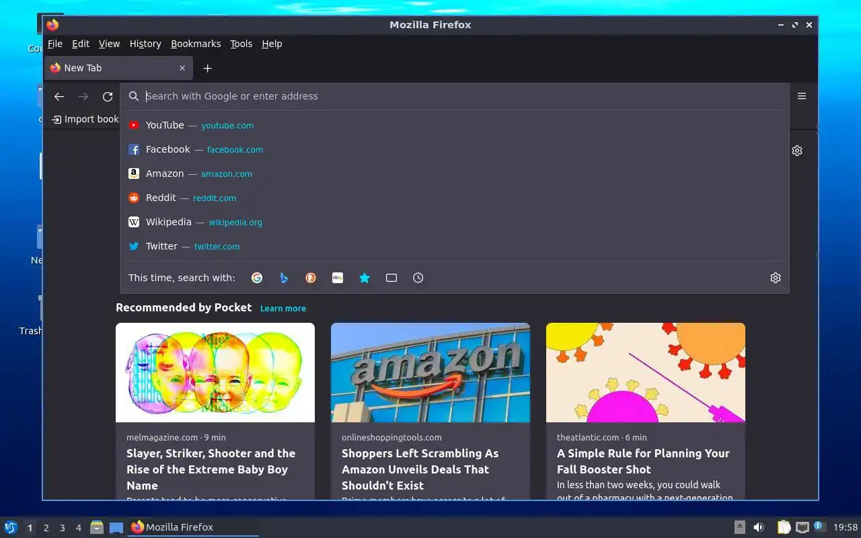Go back with the back arrow
The height and width of the screenshot is (538, 861).
(x=59, y=96)
